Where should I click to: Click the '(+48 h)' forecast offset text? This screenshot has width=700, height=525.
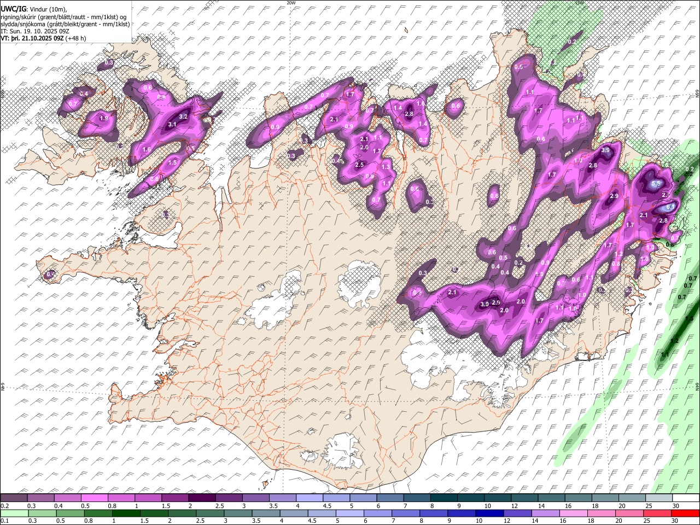tap(75, 38)
